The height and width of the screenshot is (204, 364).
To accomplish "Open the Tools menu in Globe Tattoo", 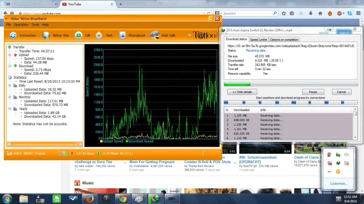I will [35, 25].
